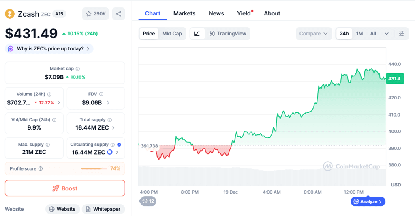Open chart settings sliders icon
The image size is (415, 216).
pyautogui.click(x=402, y=34)
